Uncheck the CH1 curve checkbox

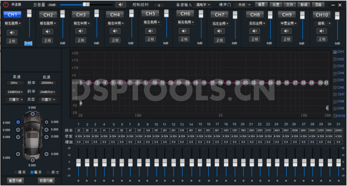pyautogui.click(x=334, y=52)
